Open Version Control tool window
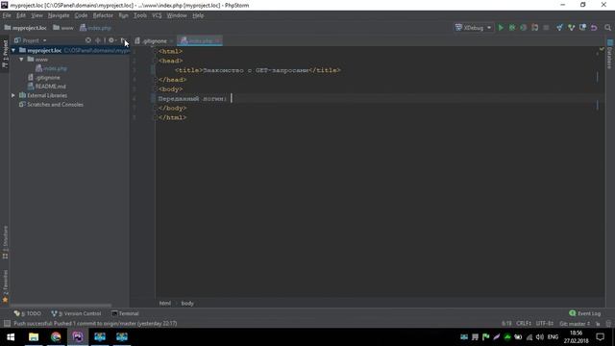The height and width of the screenshot is (346, 615). pyautogui.click(x=76, y=313)
